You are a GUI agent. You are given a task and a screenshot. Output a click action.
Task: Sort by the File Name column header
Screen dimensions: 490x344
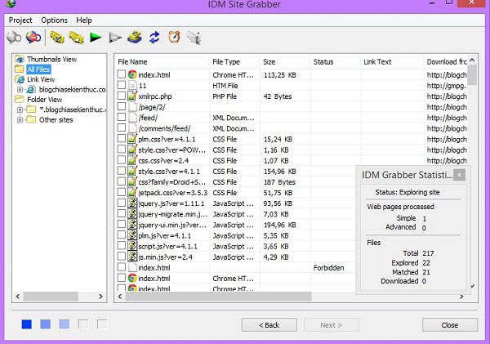click(x=162, y=61)
